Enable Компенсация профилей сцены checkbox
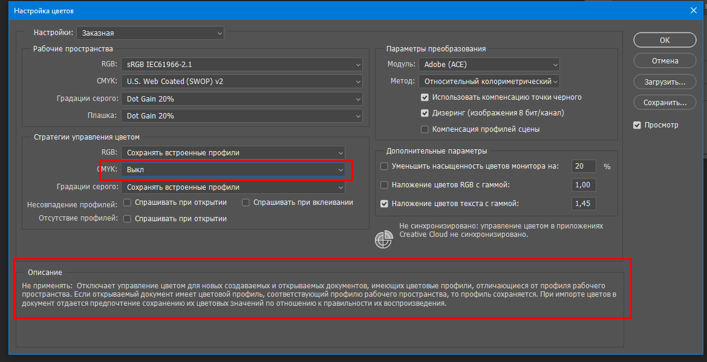Screen dimensions: 707x362 click(x=425, y=129)
